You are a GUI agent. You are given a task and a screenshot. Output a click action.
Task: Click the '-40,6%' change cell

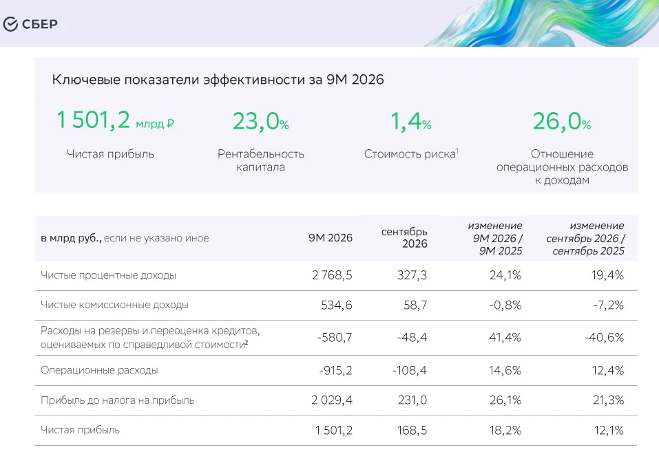point(605,337)
